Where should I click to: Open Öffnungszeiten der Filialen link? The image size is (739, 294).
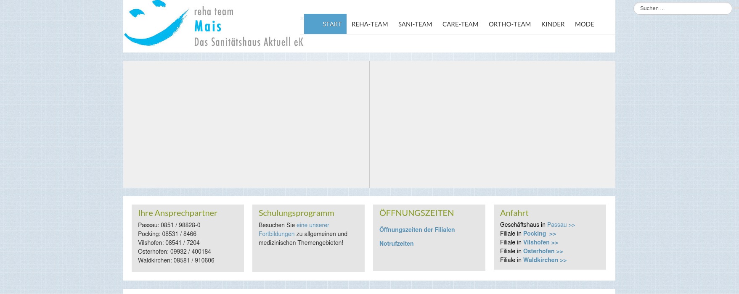[417, 230]
